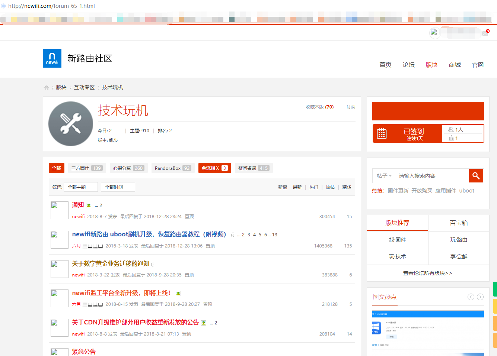The height and width of the screenshot is (356, 497).
Task: Select the 免流相关 category filter
Action: click(x=215, y=168)
